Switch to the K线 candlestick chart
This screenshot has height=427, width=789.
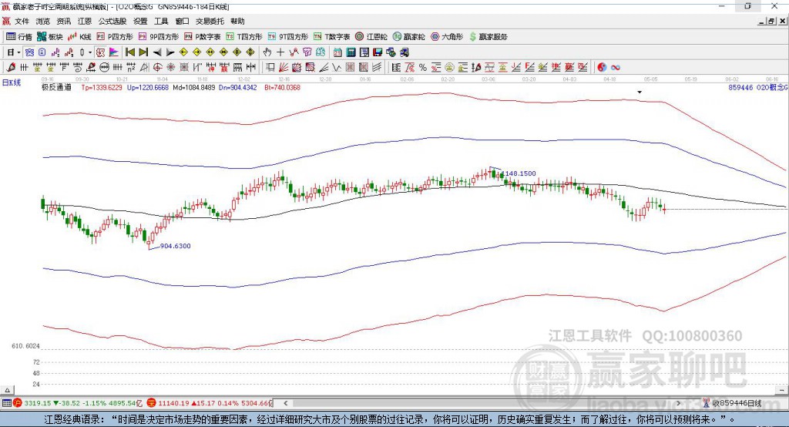[x=79, y=37]
